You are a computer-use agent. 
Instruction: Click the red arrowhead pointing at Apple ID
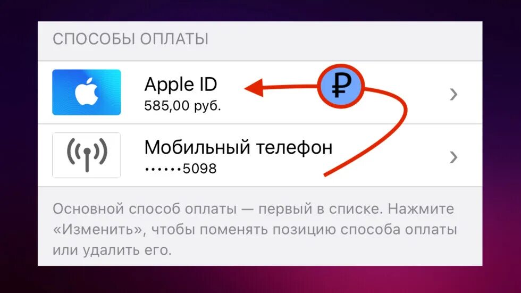pos(254,88)
